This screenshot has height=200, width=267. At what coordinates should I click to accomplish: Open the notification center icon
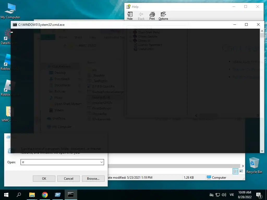pyautogui.click(x=259, y=195)
